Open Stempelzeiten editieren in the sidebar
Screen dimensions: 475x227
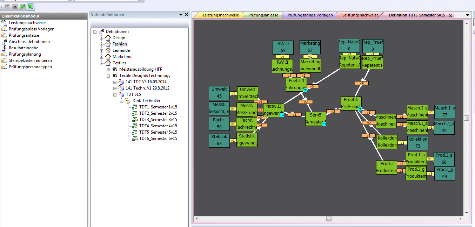(x=30, y=61)
